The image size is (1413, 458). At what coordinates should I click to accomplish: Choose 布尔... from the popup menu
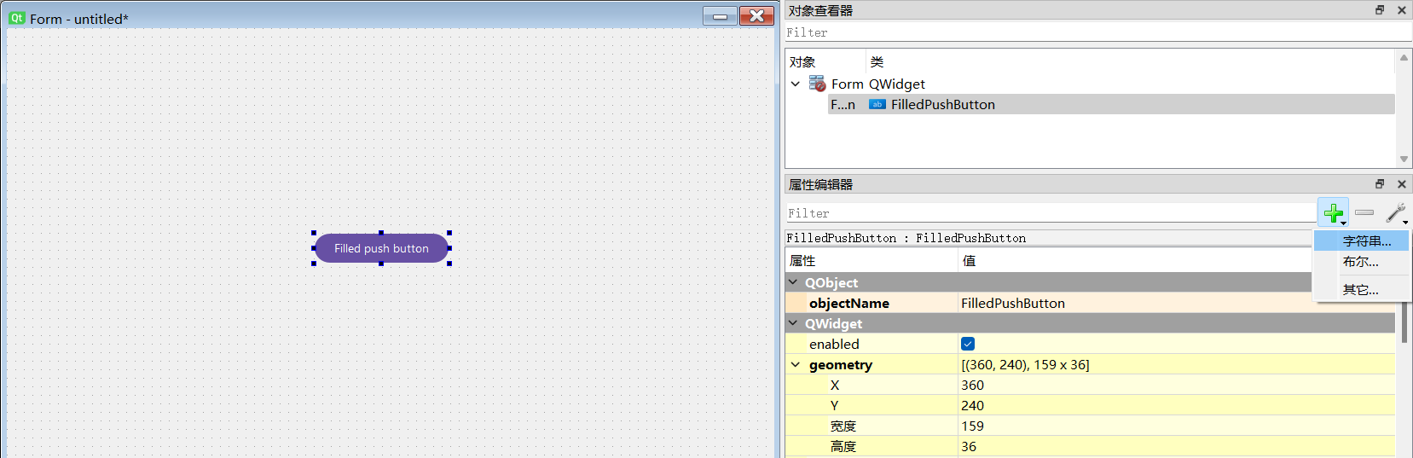1360,262
